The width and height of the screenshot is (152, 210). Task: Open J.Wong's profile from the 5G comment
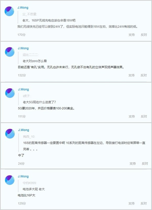(23, 89)
